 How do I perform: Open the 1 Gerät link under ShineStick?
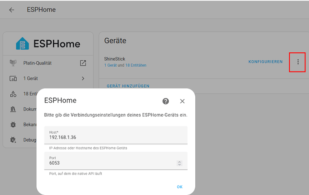(110, 65)
